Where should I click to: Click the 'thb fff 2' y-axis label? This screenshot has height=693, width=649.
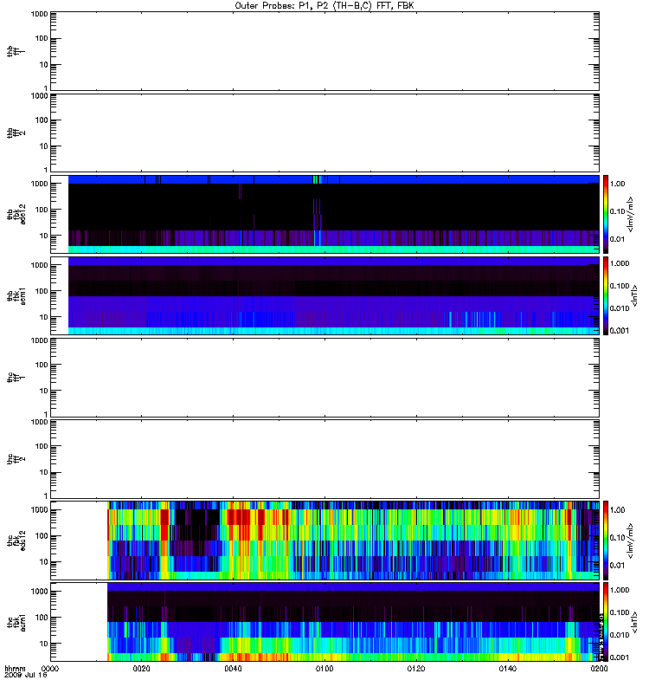16,133
